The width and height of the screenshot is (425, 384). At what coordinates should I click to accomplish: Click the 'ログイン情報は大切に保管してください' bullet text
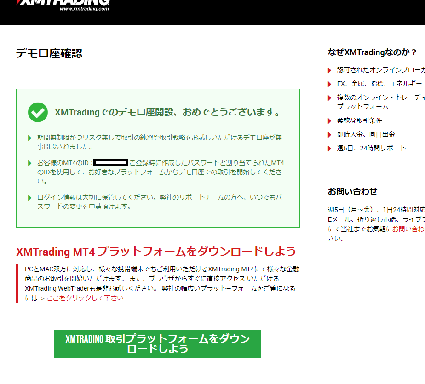159,202
